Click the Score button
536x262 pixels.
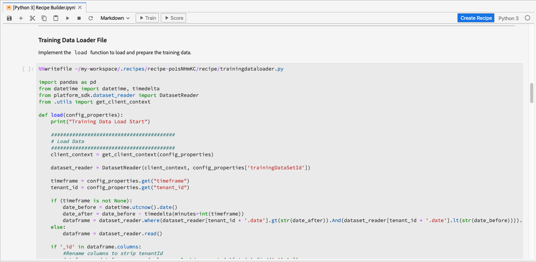[174, 18]
